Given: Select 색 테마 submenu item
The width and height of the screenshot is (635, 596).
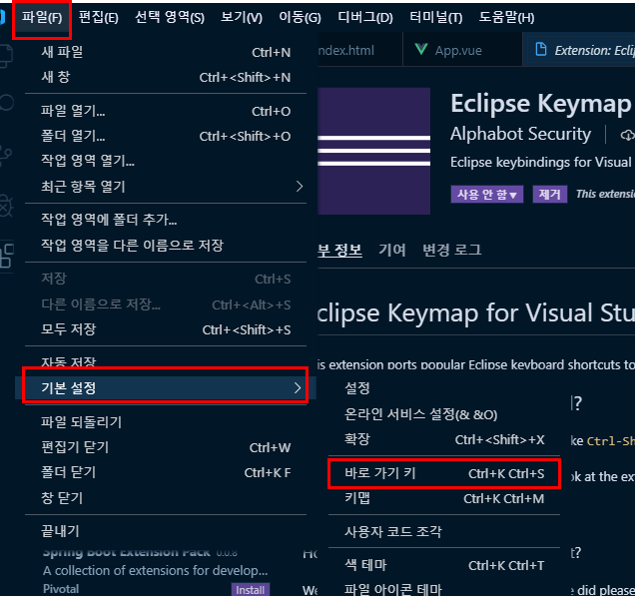Looking at the screenshot, I should click(x=444, y=565).
